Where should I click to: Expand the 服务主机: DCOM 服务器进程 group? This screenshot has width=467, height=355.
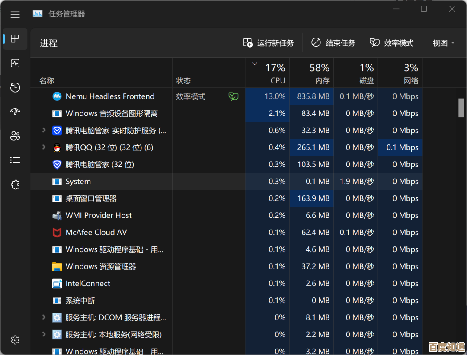43,317
